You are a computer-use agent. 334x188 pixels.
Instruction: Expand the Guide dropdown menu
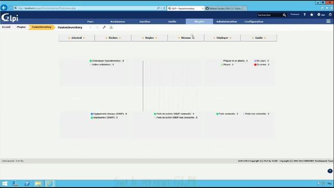click(259, 38)
